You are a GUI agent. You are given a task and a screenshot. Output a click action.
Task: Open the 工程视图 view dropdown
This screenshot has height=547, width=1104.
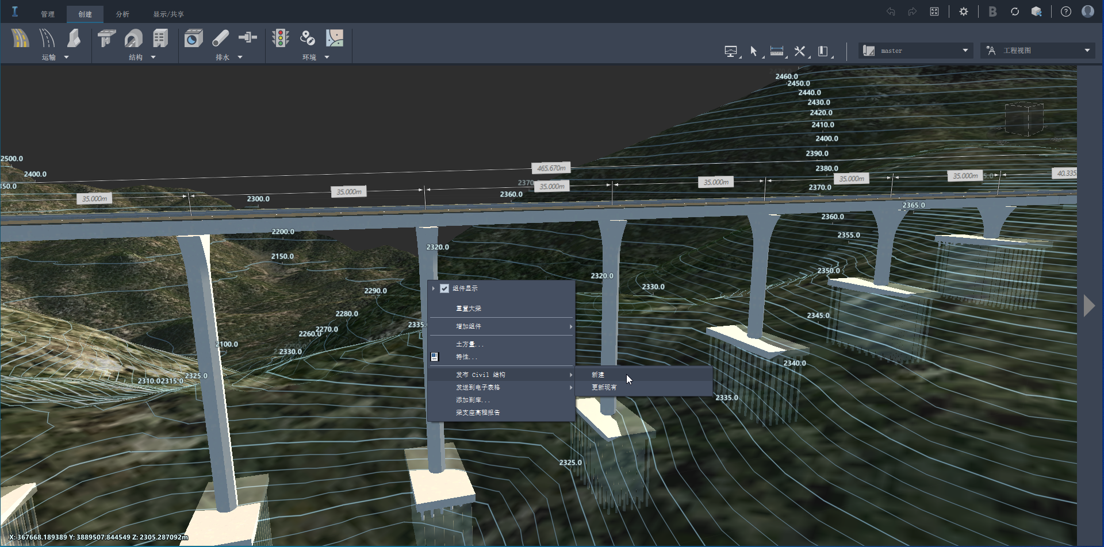1038,51
